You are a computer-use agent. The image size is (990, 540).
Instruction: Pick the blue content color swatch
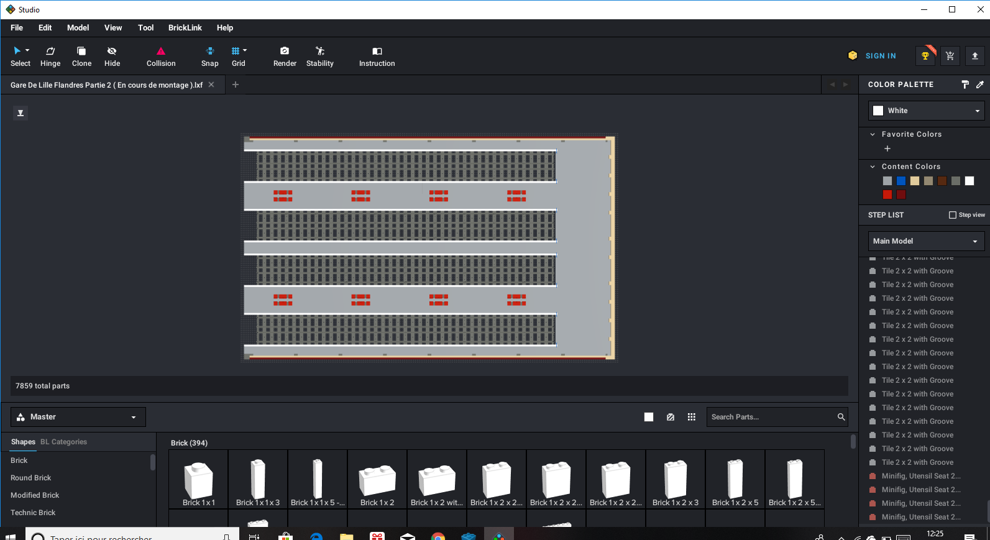(901, 181)
